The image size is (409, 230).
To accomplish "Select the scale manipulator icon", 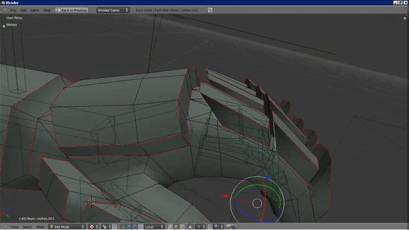I will (x=141, y=227).
